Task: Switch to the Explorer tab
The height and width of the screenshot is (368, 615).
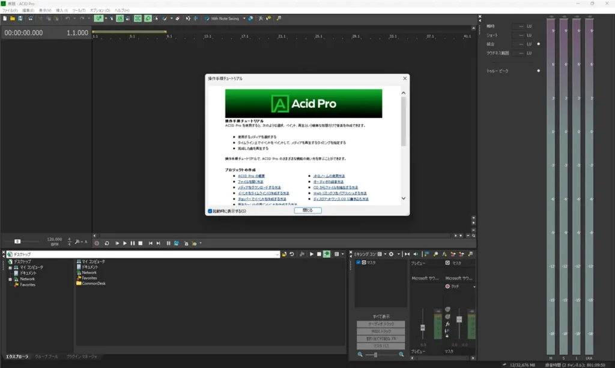Action: coord(17,357)
